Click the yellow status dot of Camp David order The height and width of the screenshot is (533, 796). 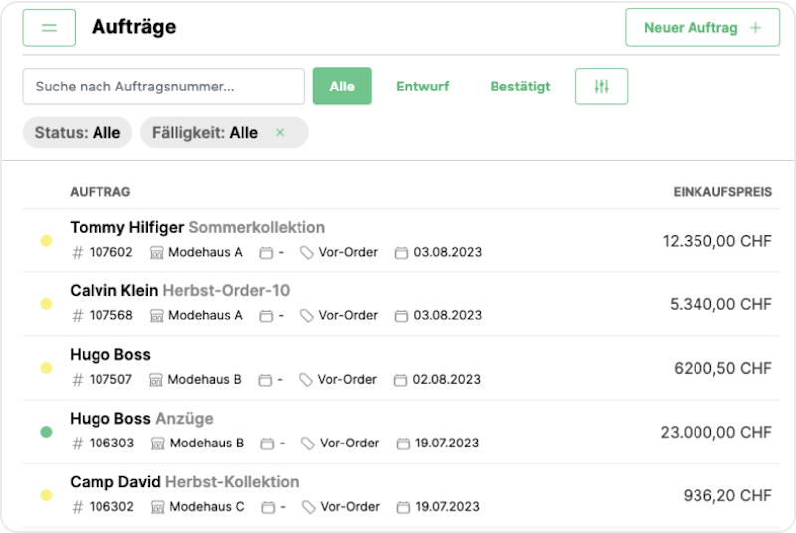[x=46, y=495]
